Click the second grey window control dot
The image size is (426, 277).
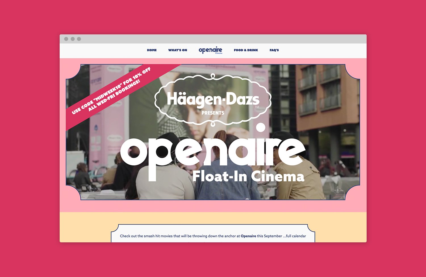click(x=73, y=39)
